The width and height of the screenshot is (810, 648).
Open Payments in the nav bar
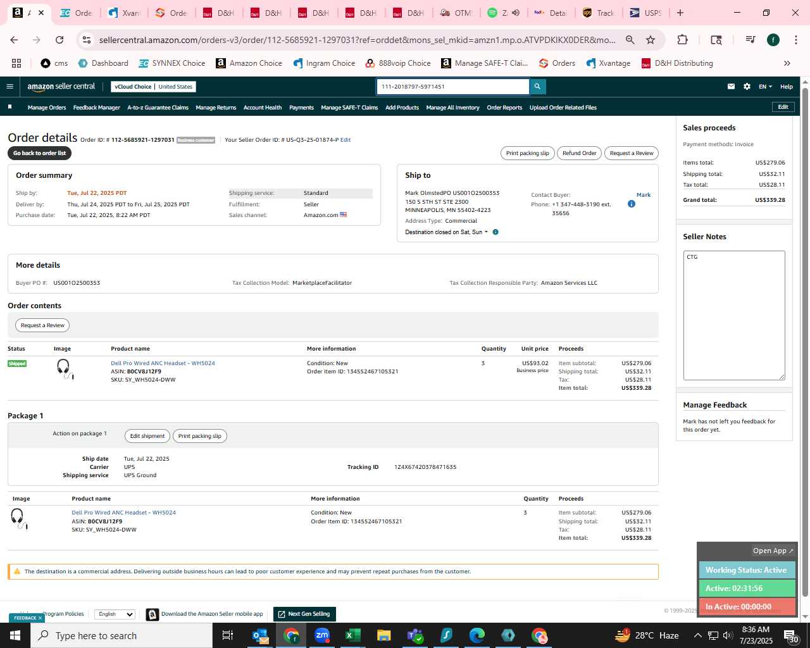(x=301, y=108)
